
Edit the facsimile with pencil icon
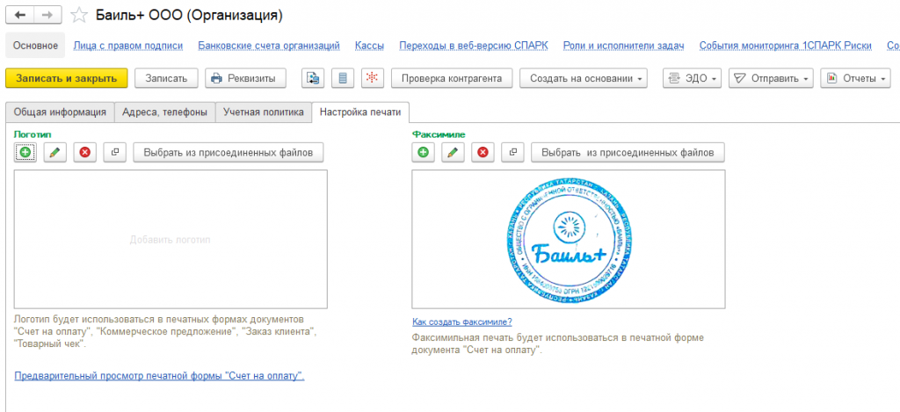coord(453,153)
